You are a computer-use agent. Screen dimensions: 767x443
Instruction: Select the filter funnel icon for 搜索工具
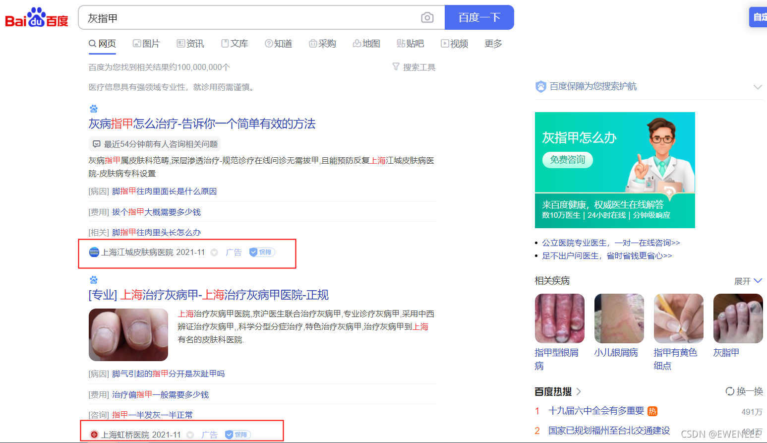point(396,66)
